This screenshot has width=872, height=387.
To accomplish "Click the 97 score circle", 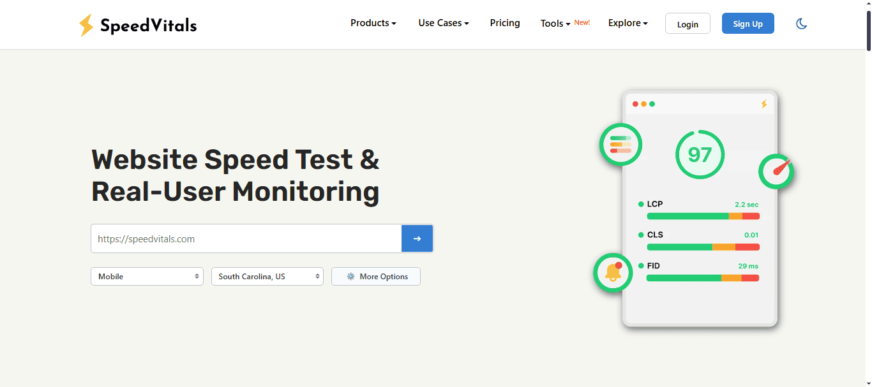I will tap(700, 154).
